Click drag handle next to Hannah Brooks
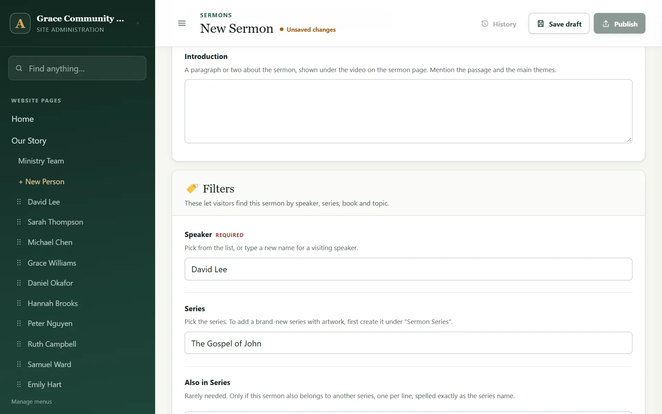 [19, 303]
